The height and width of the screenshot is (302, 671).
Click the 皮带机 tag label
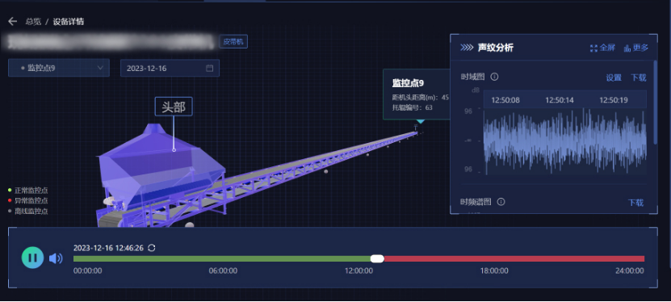(233, 41)
